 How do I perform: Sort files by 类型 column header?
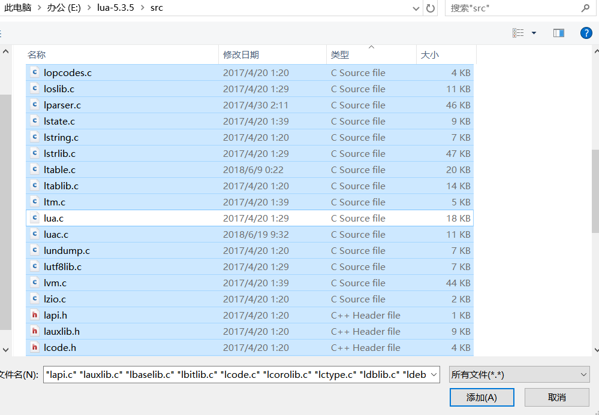coord(371,54)
